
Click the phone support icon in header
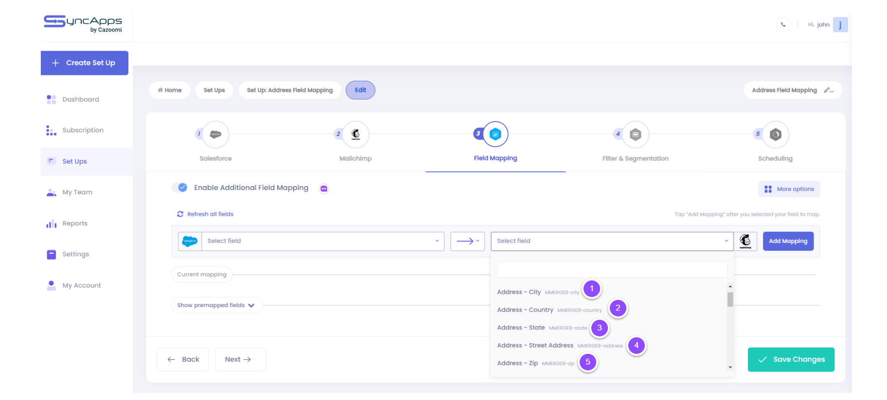783,24
